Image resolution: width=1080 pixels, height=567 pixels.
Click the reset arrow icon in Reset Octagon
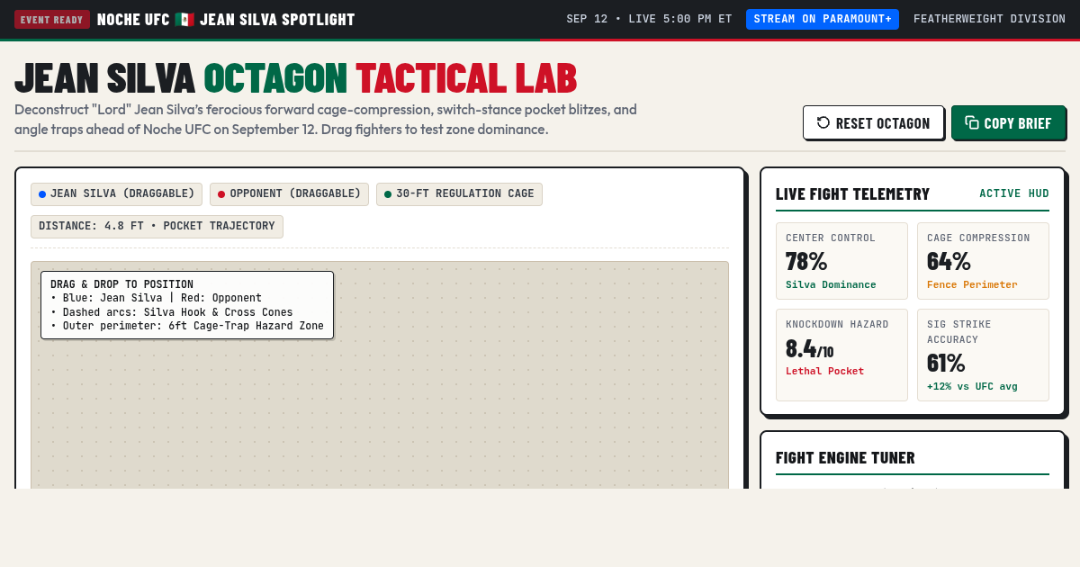(823, 122)
